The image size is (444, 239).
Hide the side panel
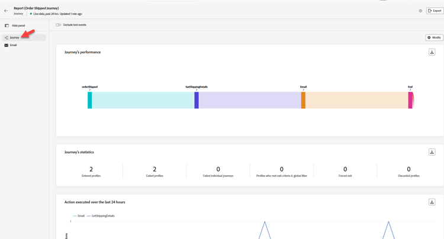click(15, 25)
